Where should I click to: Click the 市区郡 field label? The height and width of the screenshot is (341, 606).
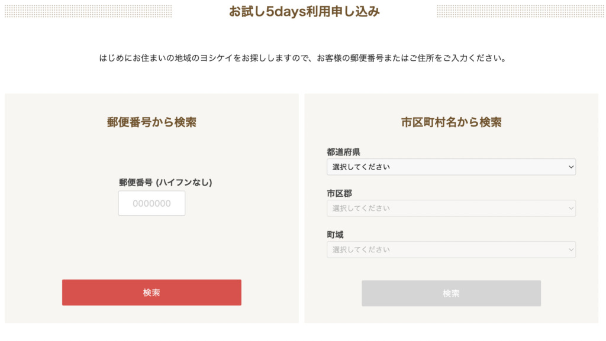(339, 193)
